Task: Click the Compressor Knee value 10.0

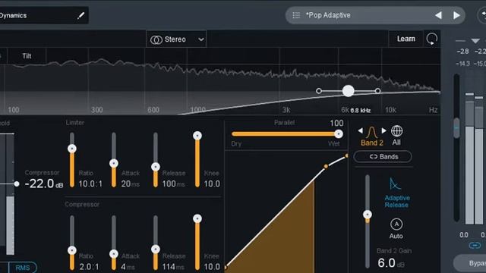Action: [x=212, y=267]
